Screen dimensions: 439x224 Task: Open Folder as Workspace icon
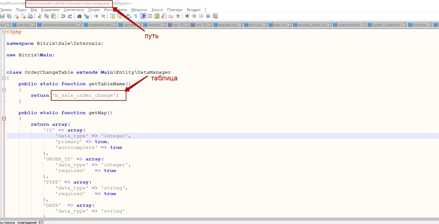(171, 16)
